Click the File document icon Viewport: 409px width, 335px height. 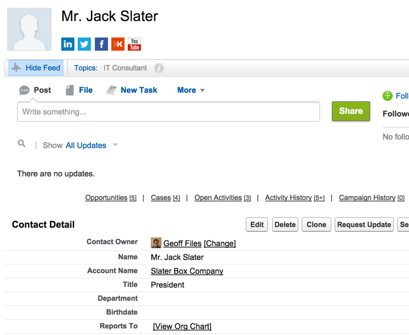(70, 90)
